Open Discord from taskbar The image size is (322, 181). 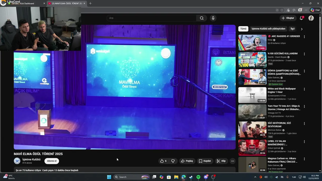[x=206, y=177]
